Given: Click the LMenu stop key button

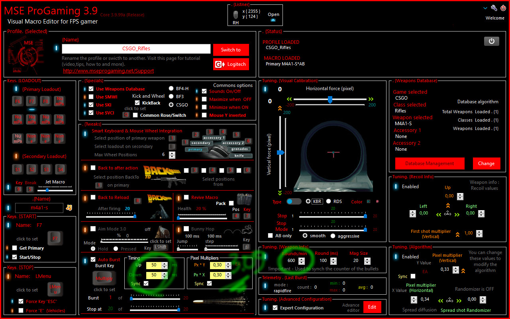Looking at the screenshot, I should [55, 289].
